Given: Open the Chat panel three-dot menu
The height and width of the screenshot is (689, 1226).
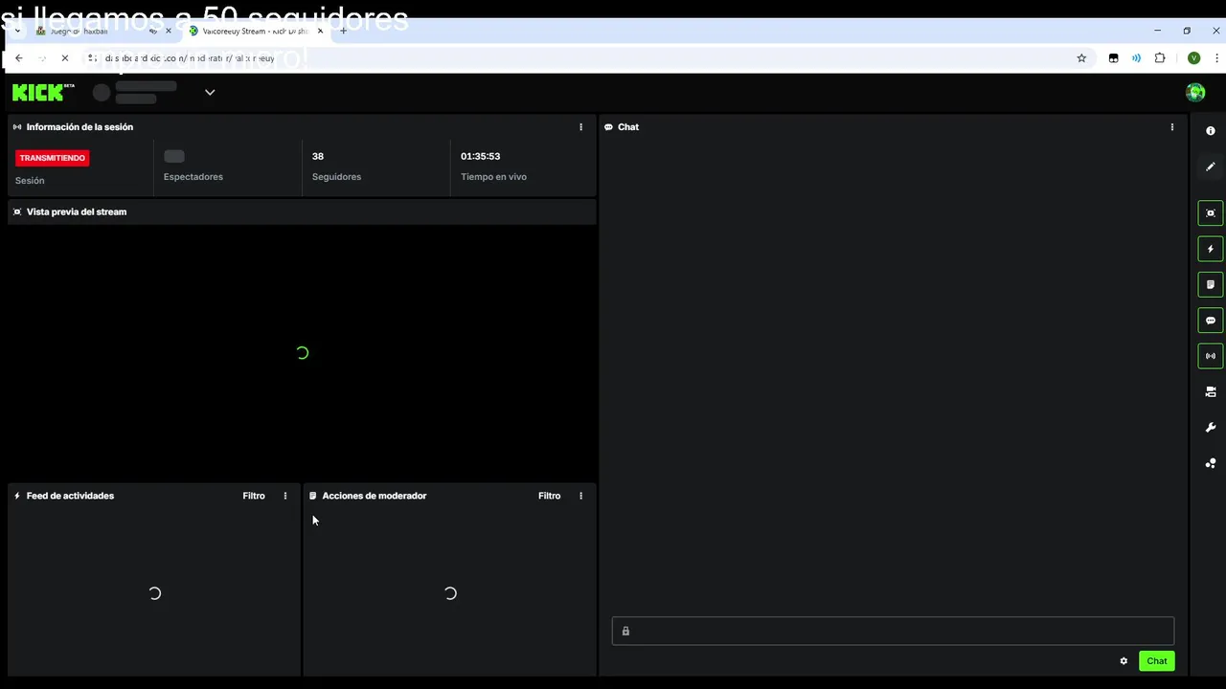Looking at the screenshot, I should (x=1172, y=127).
